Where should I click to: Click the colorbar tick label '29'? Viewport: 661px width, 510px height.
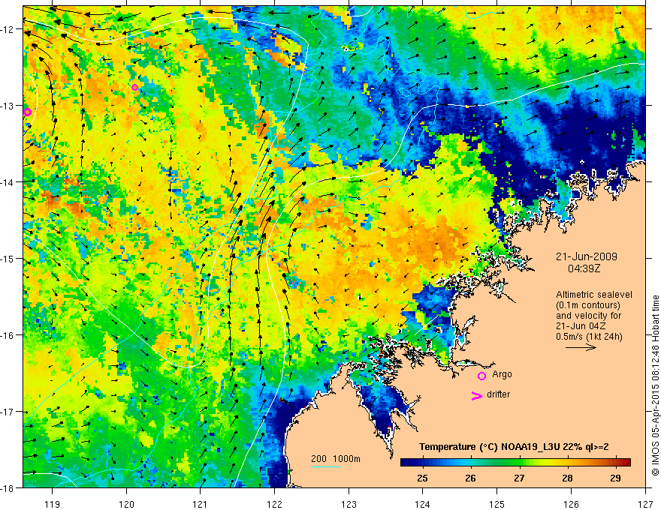tap(615, 478)
